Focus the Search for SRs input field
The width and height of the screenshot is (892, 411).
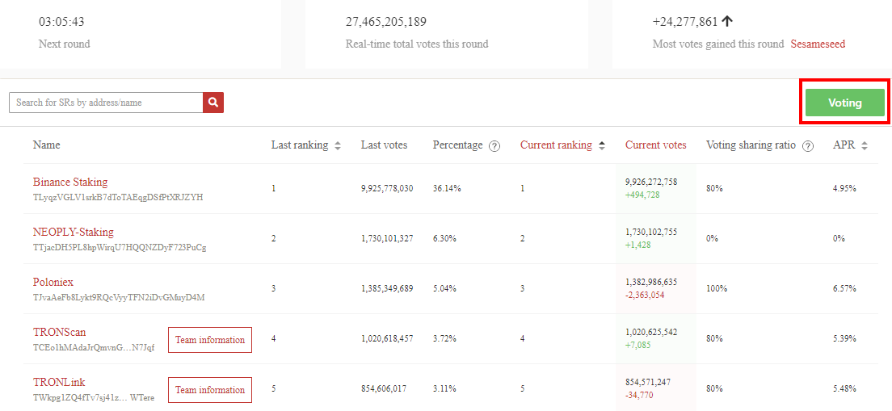coord(107,103)
